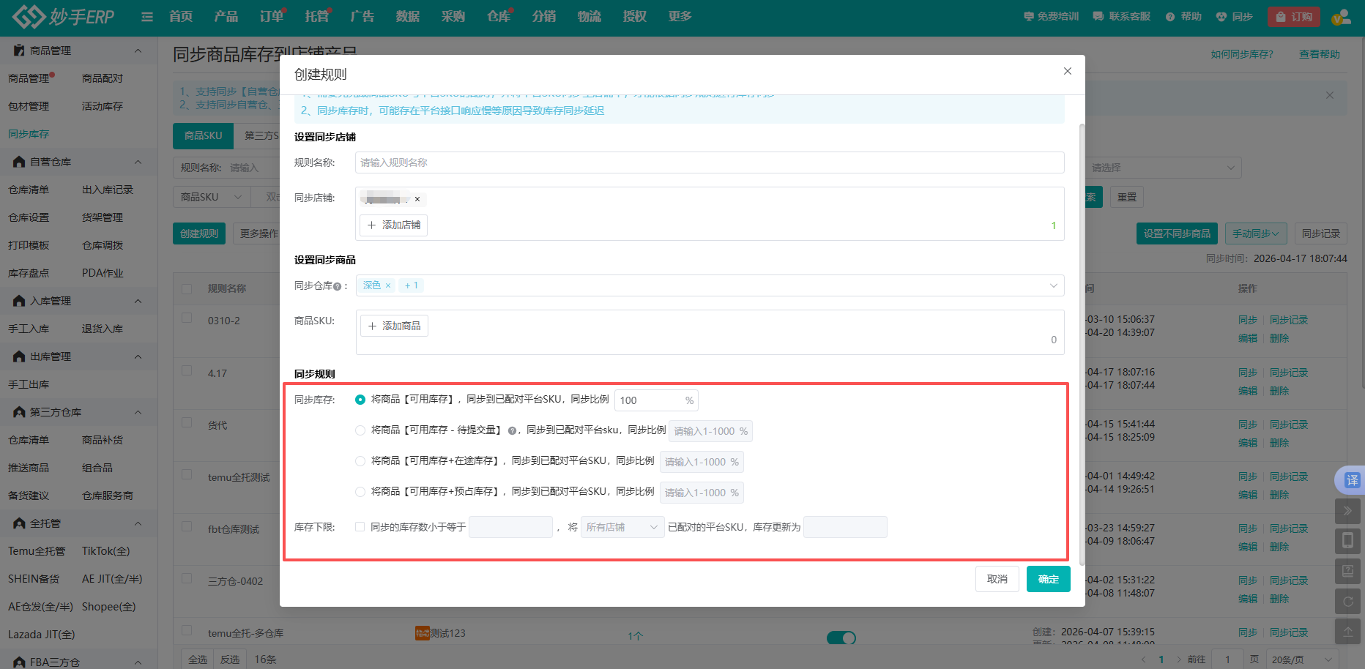Viewport: 1365px width, 669px height.
Task: Open 查看帮助 link
Action: tap(1320, 54)
